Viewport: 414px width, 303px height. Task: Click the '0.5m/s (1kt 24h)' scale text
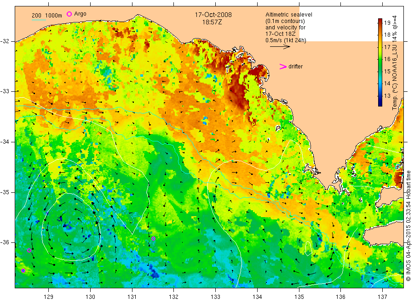[286, 40]
